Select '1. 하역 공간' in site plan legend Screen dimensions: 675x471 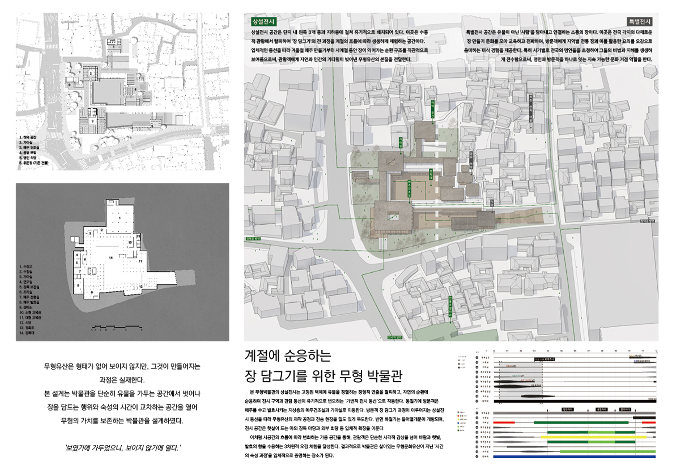[x=28, y=137]
